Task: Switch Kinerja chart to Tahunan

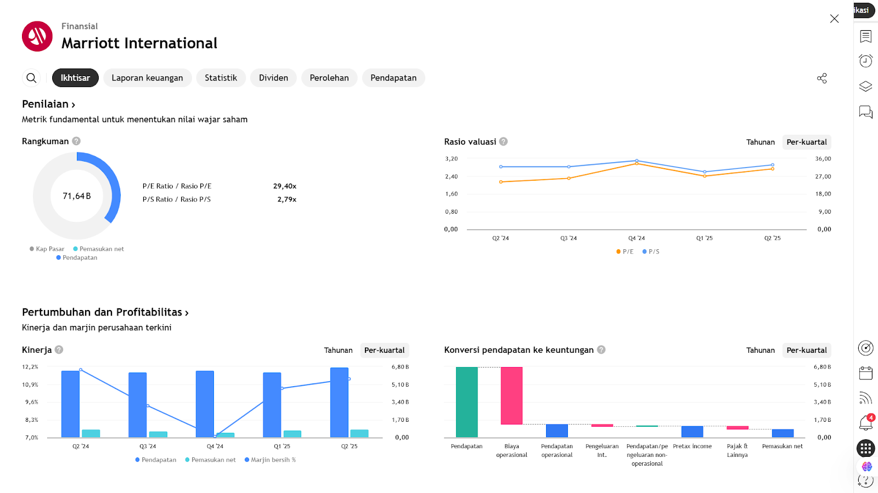Action: pos(338,350)
